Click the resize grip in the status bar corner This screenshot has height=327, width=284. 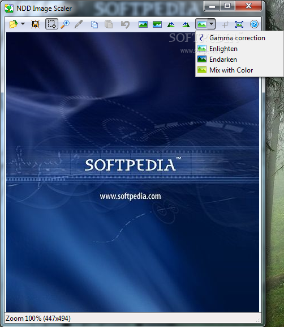pos(259,320)
